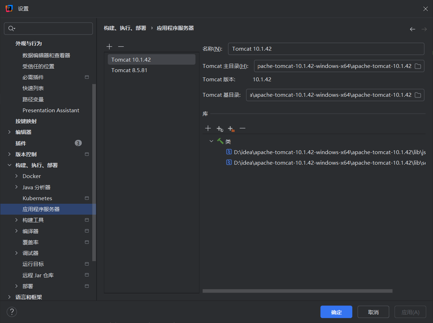The image size is (433, 323).
Task: Browse for the Tomcat 基目录 folder
Action: 418,95
